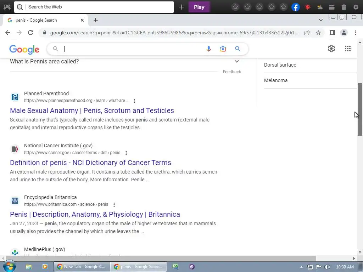Screen dimensions: 363x272
Task: Open Chrome profile avatar
Action: [344, 33]
